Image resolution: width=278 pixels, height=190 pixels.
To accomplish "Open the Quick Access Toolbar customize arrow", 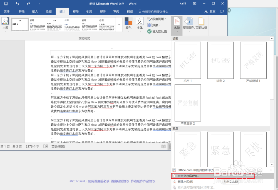I will point(39,4).
